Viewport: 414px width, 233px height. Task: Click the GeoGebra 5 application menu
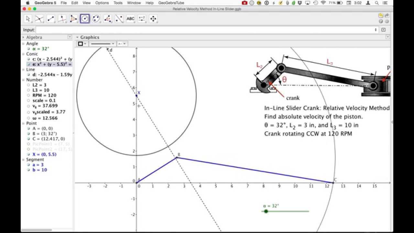click(45, 3)
